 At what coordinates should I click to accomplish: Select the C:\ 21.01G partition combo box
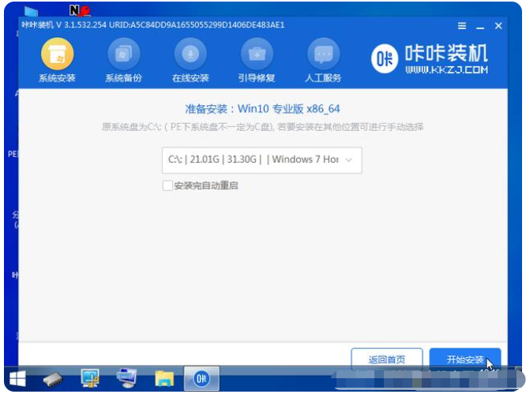click(253, 159)
